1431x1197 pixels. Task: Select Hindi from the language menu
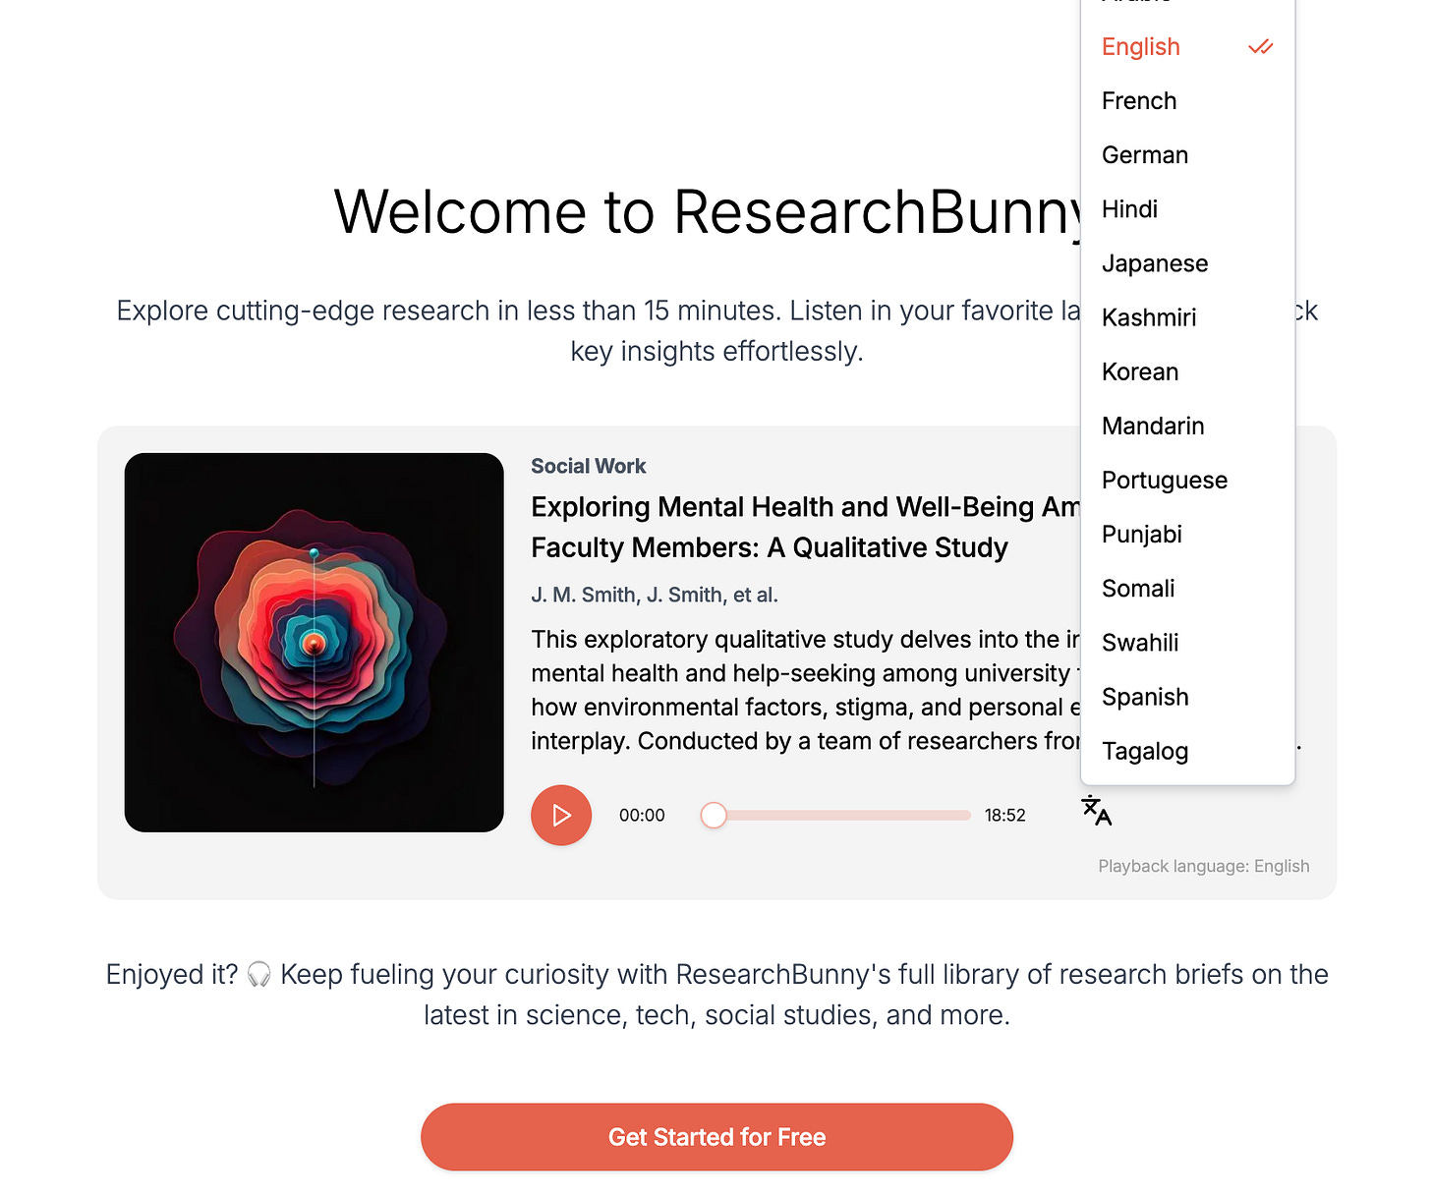point(1187,209)
